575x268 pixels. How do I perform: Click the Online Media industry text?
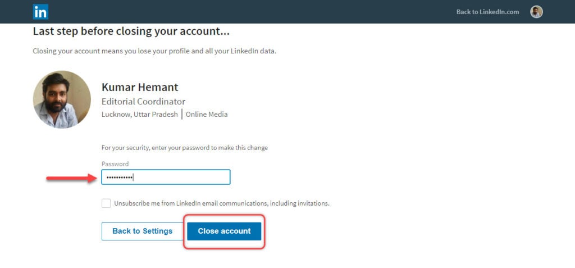pyautogui.click(x=207, y=115)
